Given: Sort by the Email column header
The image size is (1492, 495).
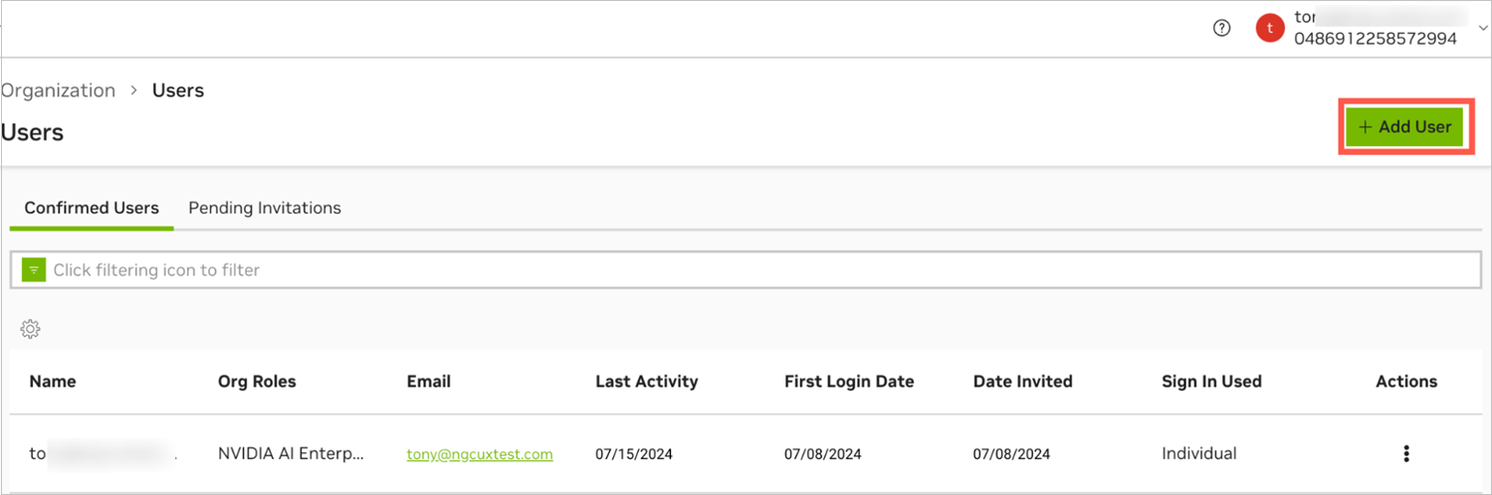Looking at the screenshot, I should point(428,382).
